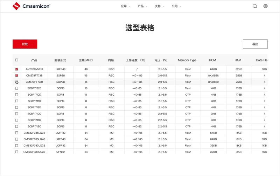Click the LQFP48 cell in ANT32RV5610 row
280x176 pixels.
61,69
